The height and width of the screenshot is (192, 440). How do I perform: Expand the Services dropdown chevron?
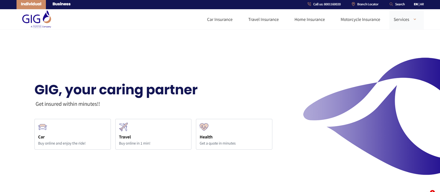pos(415,20)
